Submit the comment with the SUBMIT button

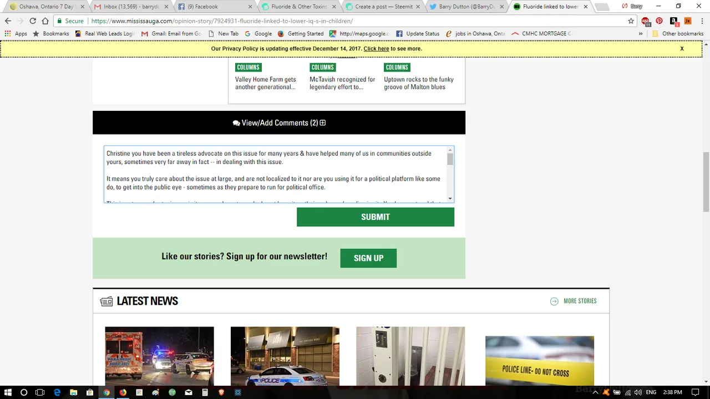pos(376,217)
